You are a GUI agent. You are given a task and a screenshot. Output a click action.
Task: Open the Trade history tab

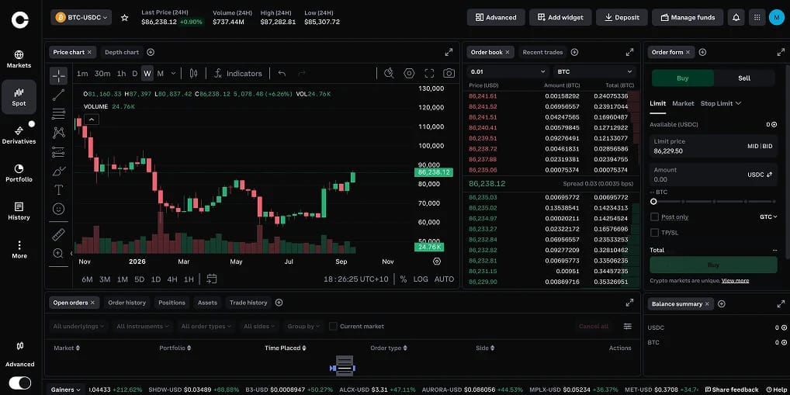point(248,303)
